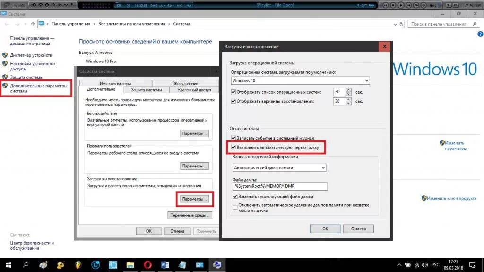Select the 'Дополнительно' tab
Viewport: 484px width, 272px height.
point(101,89)
